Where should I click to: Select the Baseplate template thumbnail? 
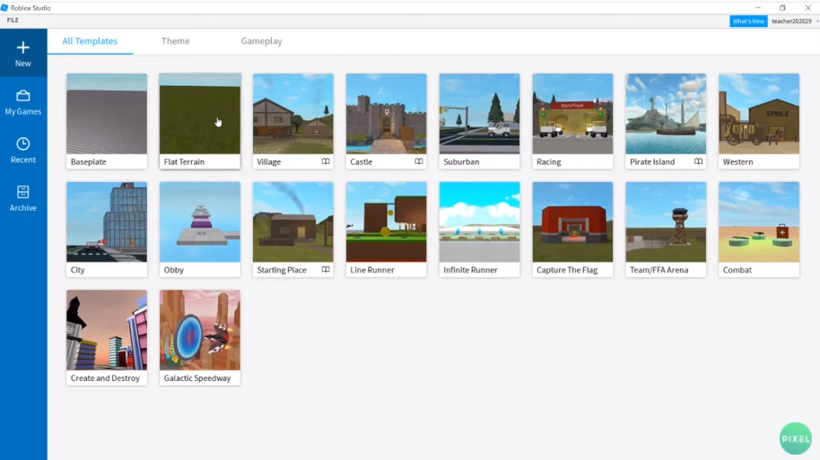(x=107, y=114)
